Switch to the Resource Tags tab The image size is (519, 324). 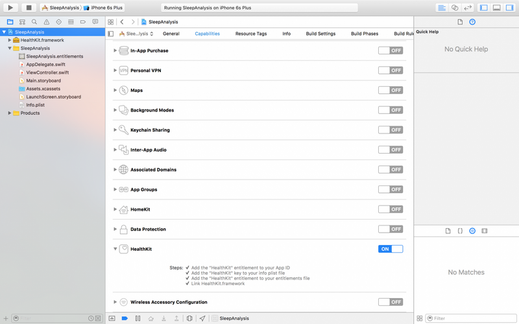(x=251, y=34)
